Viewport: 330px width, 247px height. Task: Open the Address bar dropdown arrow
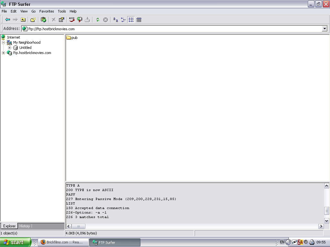point(325,29)
